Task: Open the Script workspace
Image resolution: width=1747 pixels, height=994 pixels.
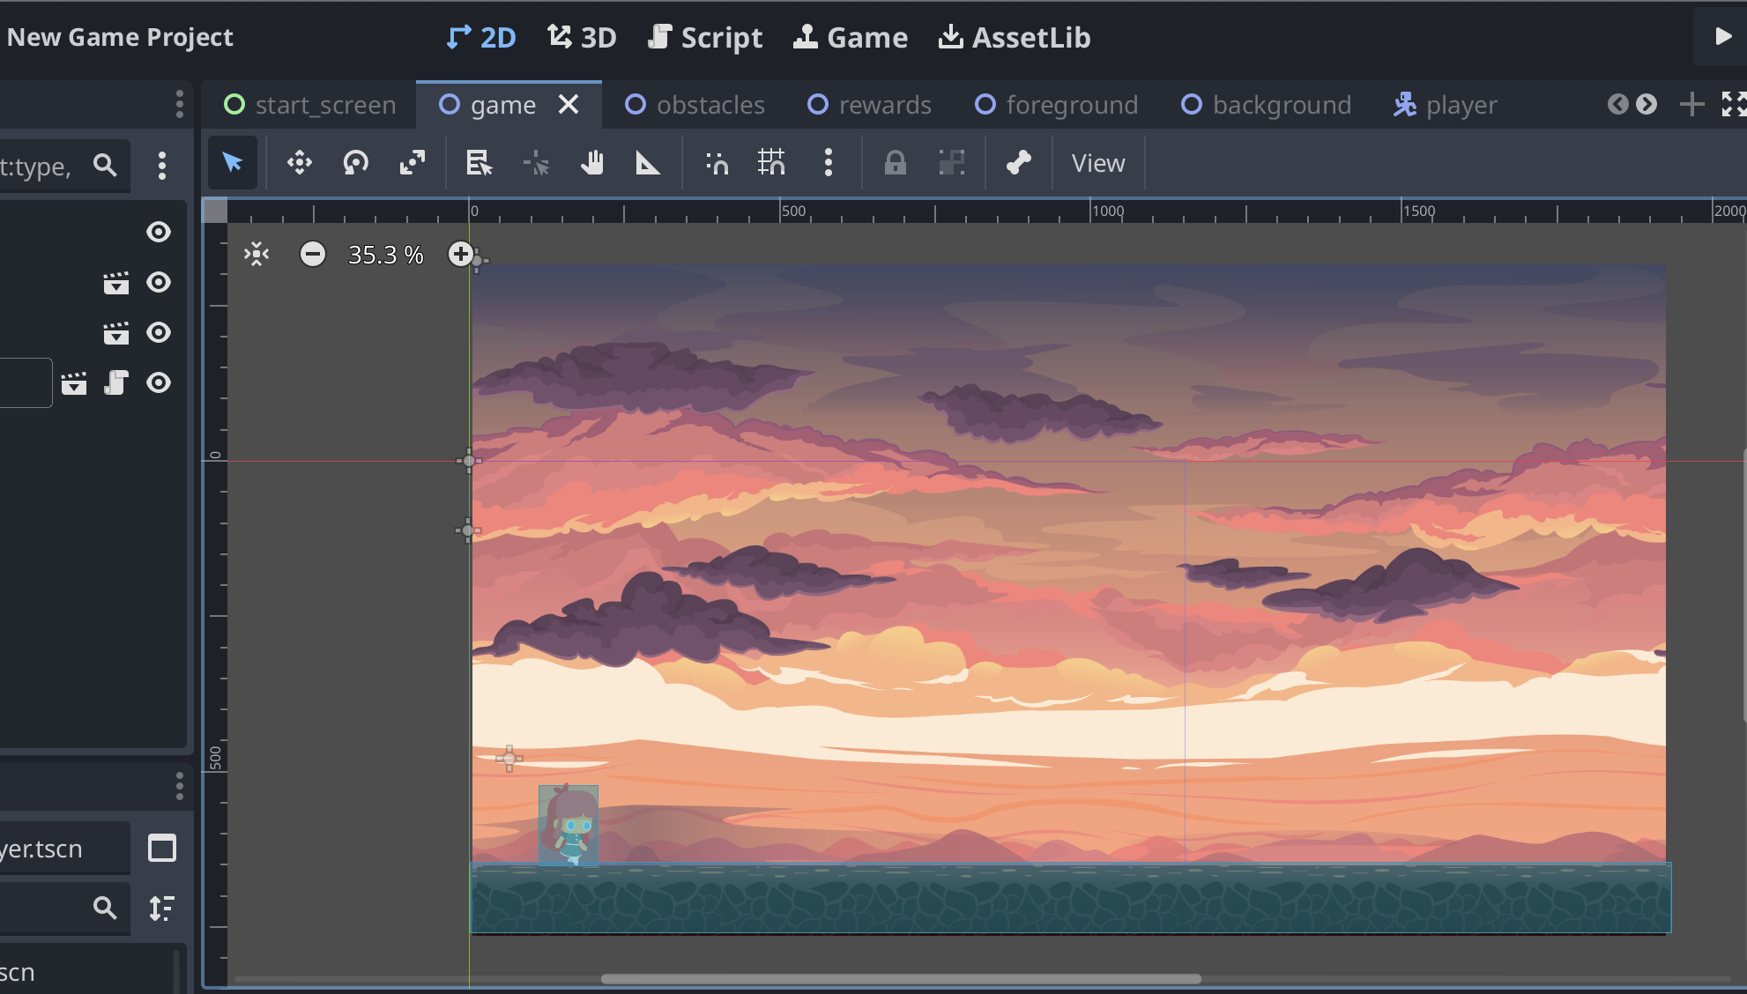Action: 705,37
